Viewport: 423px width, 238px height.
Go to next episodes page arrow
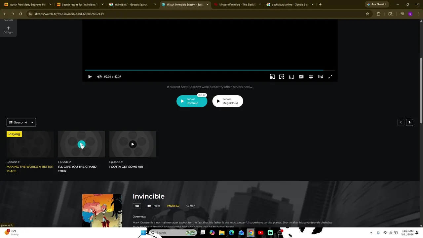click(409, 122)
